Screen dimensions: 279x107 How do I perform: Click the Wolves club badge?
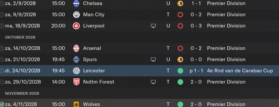click(x=76, y=104)
